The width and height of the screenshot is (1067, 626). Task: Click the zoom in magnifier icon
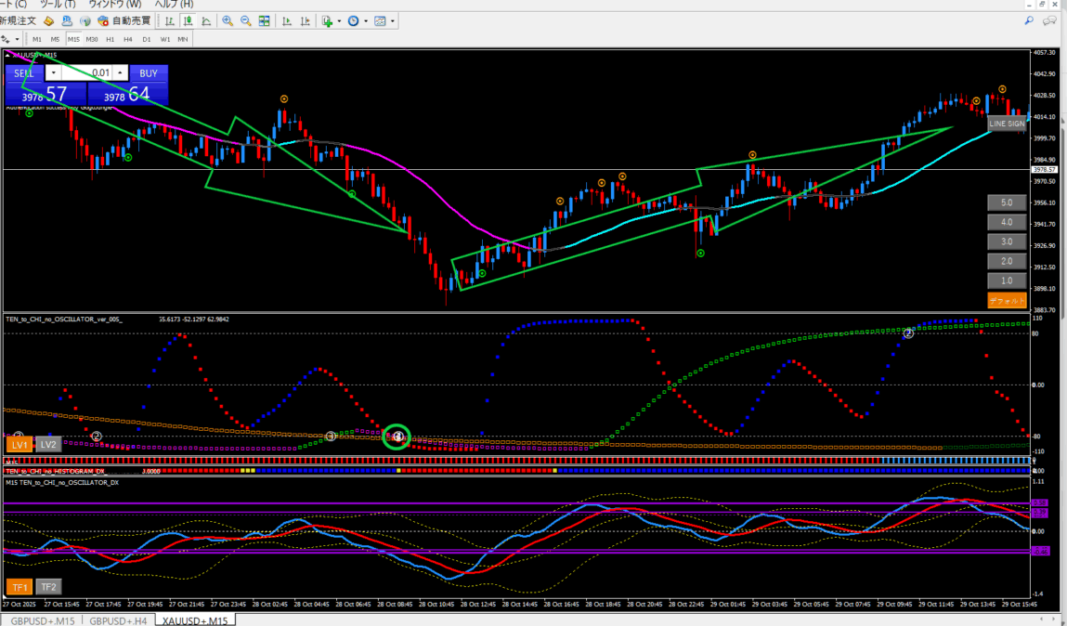pos(228,20)
